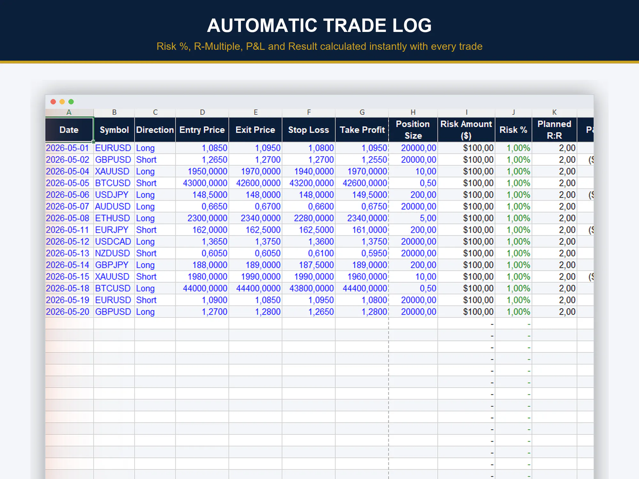Click stop loss 43800,0000
The image size is (639, 479).
(309, 288)
